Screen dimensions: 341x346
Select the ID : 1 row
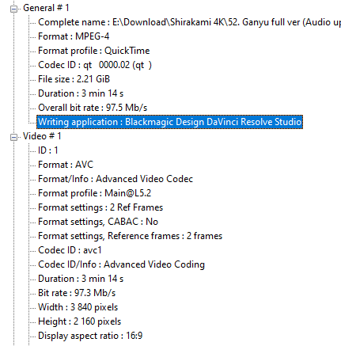[48, 150]
